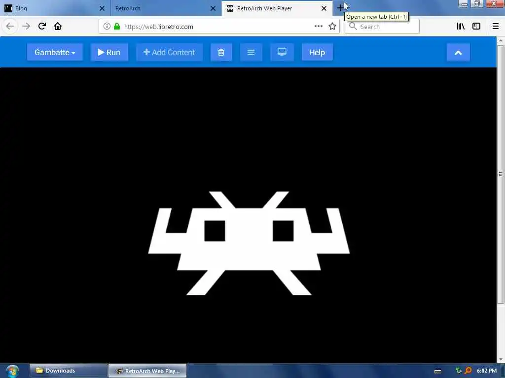Reload the page
The image size is (505, 378).
click(42, 26)
